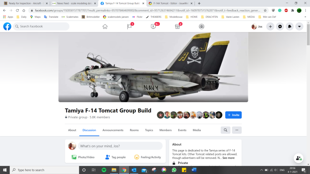Close the Tamiya F-14 Tomcat tab
The width and height of the screenshot is (310, 174).
143,3
